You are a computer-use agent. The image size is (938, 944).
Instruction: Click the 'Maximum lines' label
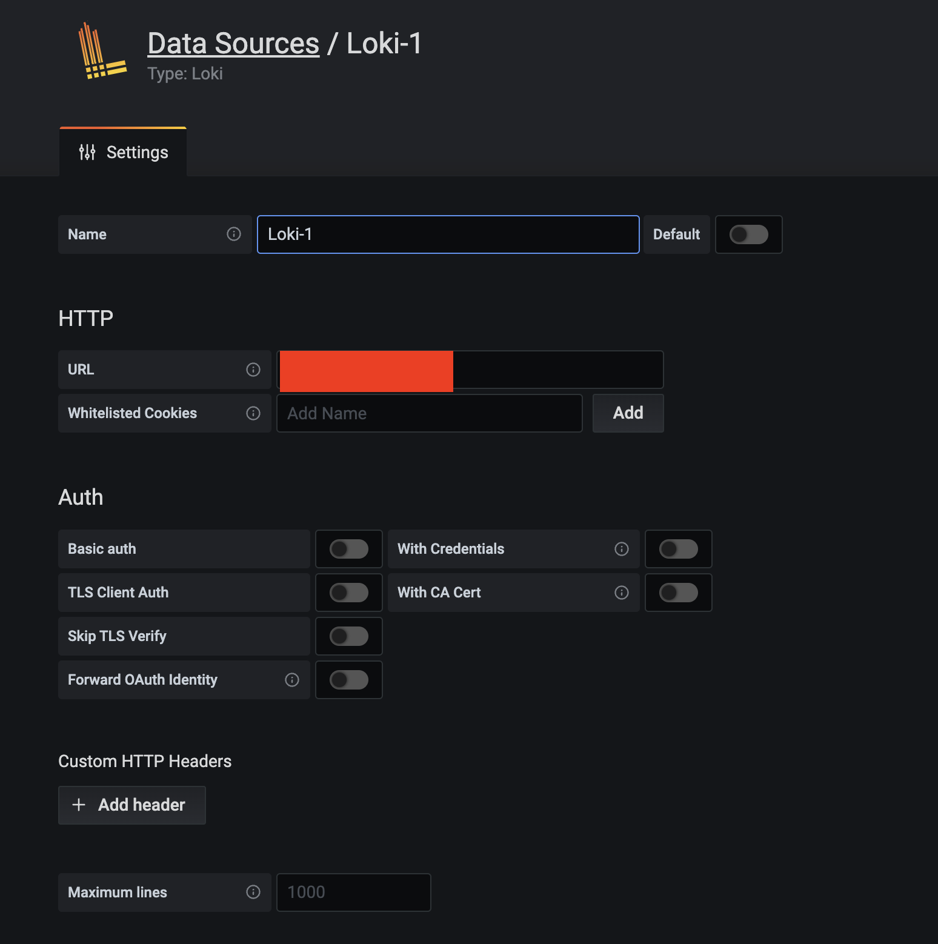point(118,892)
